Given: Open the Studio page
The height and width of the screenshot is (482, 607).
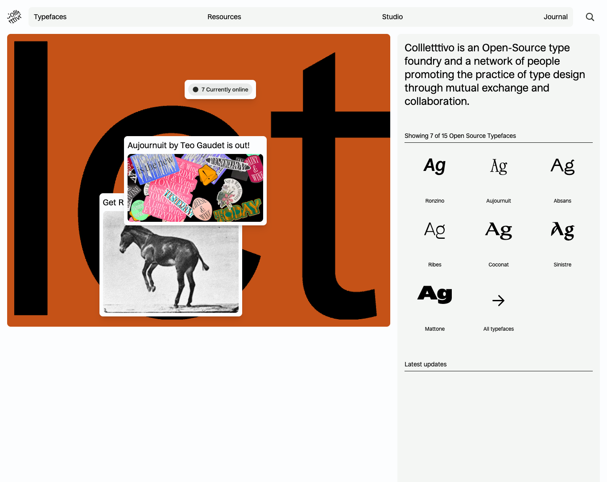Looking at the screenshot, I should point(392,17).
